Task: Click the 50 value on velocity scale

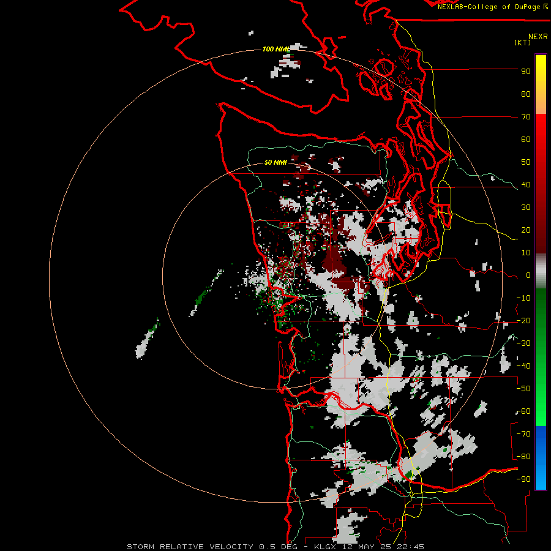Action: [x=526, y=162]
